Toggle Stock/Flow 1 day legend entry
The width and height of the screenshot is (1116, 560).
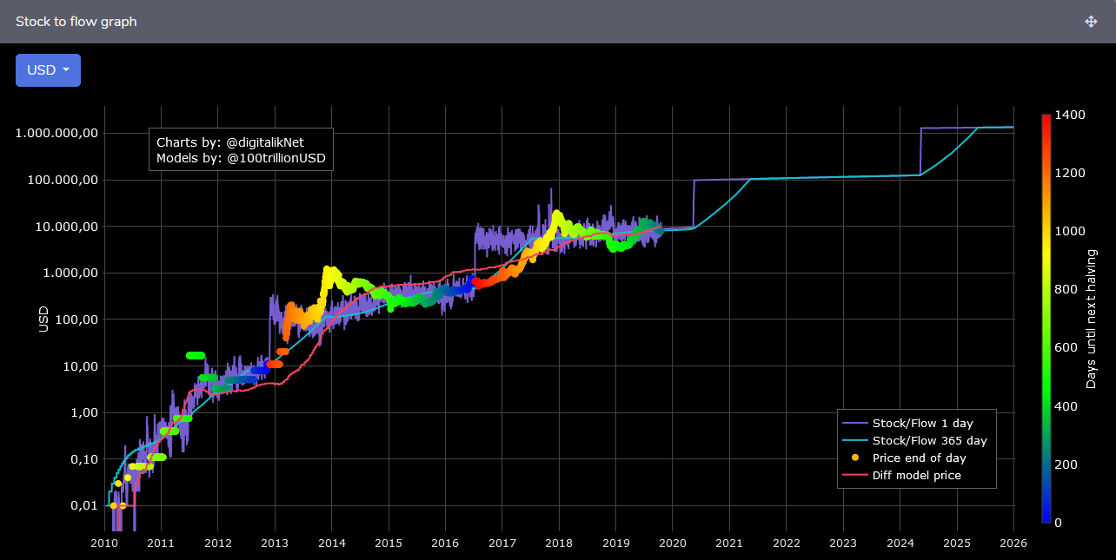922,423
